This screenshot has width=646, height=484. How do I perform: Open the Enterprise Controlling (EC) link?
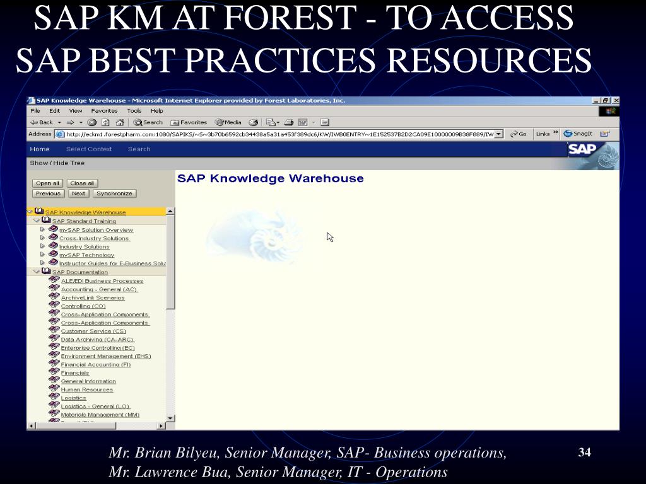pyautogui.click(x=98, y=348)
